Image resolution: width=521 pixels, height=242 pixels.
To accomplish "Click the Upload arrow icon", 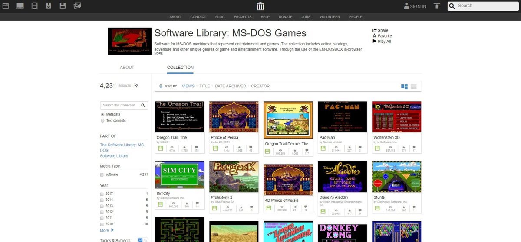I will coord(437,6).
